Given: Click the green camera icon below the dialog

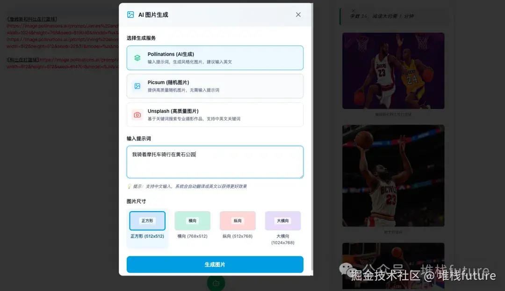Looking at the screenshot, I should 216,283.
